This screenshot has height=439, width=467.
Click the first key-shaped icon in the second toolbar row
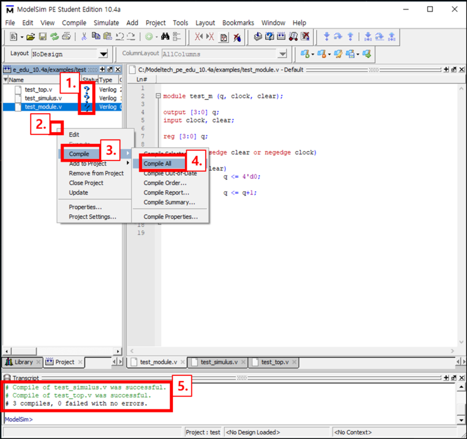click(x=305, y=54)
